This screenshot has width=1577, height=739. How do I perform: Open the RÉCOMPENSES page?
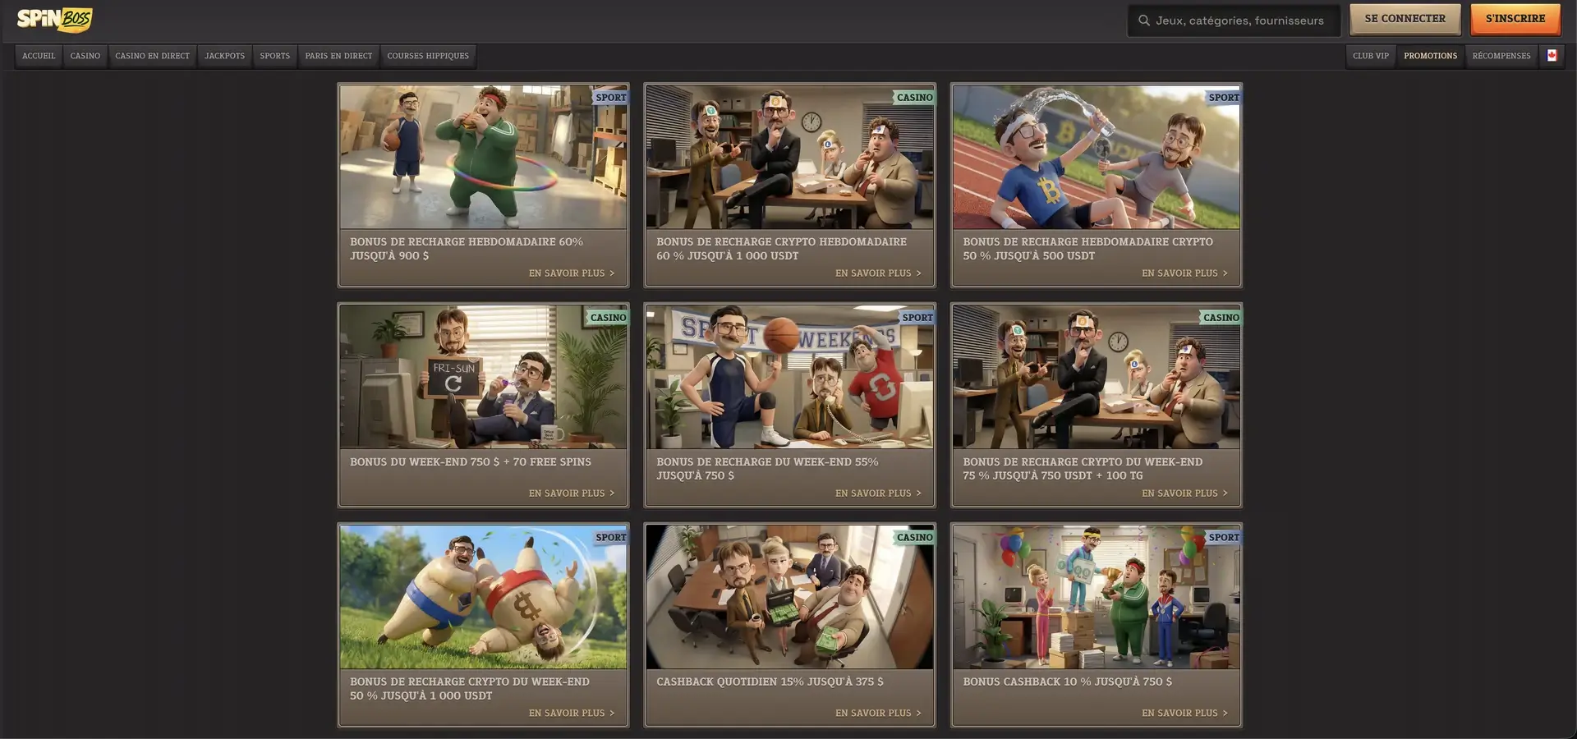pyautogui.click(x=1501, y=56)
